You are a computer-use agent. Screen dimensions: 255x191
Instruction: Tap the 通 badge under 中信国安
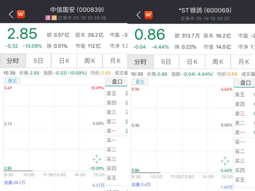(x=48, y=18)
